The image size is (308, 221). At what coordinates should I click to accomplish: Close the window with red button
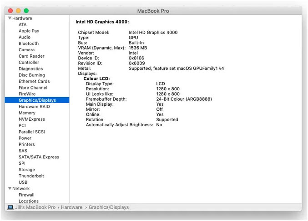click(10, 10)
